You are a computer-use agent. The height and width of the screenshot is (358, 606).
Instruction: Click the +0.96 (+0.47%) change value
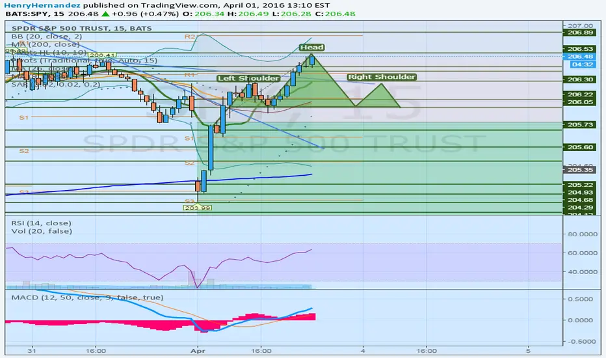point(145,14)
